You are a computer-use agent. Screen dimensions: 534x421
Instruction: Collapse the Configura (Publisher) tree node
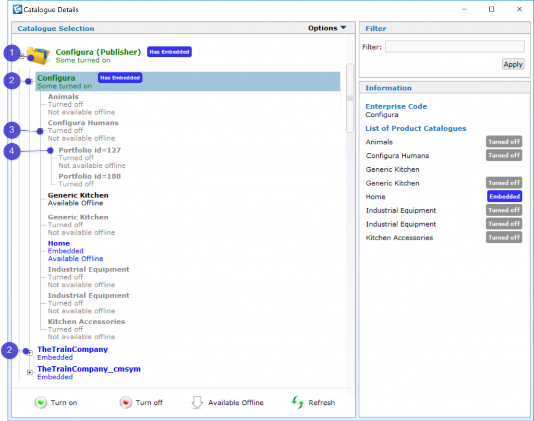[x=21, y=56]
